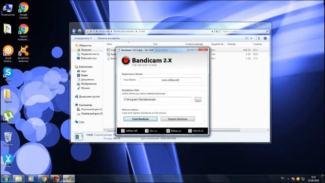
Task: Switch to Bandicam on the taskbar
Action: [x=56, y=178]
